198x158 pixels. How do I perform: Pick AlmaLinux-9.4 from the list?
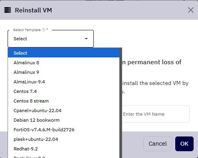click(x=63, y=82)
